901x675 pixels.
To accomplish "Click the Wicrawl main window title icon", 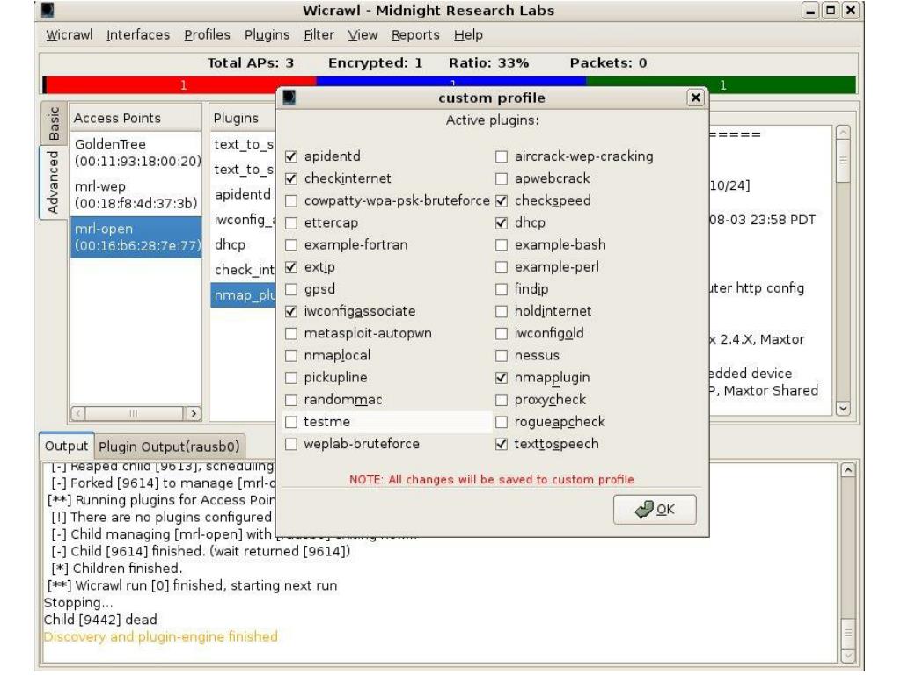I will [x=48, y=10].
